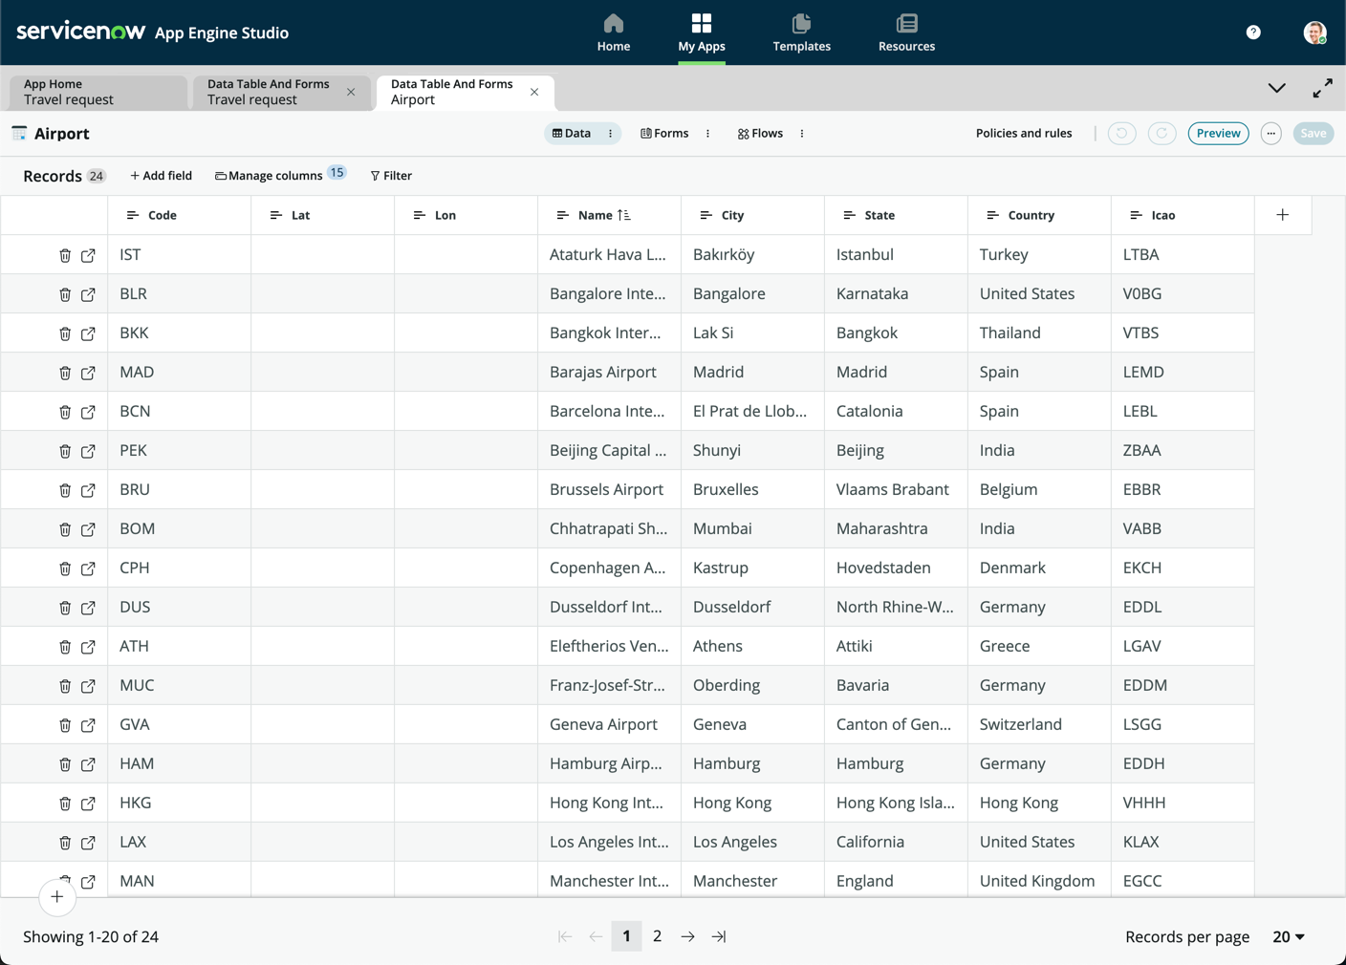Screen dimensions: 1346x965
Task: Close the Airport tab
Action: pyautogui.click(x=534, y=92)
